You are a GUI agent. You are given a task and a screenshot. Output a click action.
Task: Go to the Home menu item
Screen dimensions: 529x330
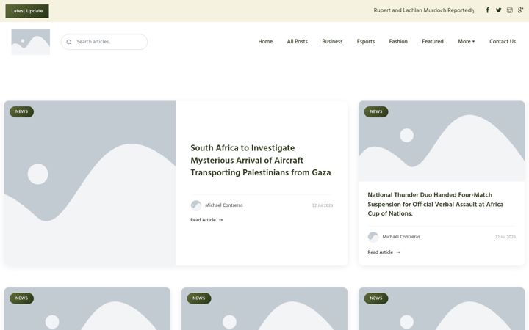pos(265,41)
